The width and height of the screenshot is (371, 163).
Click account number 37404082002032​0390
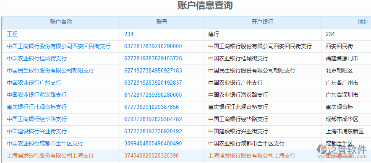[x=152, y=155]
